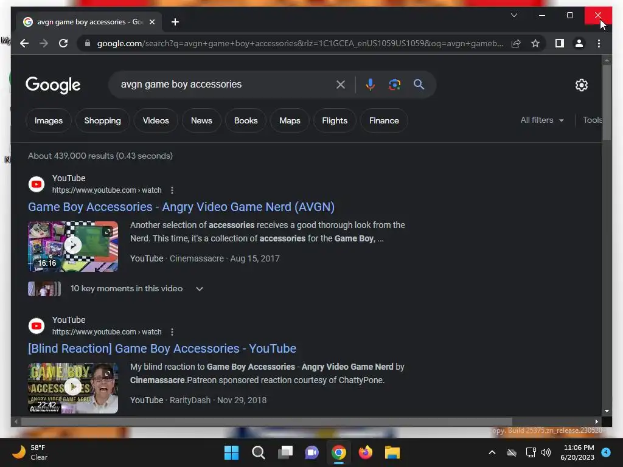The height and width of the screenshot is (467, 623).
Task: Filter results by Videos
Action: (x=156, y=120)
